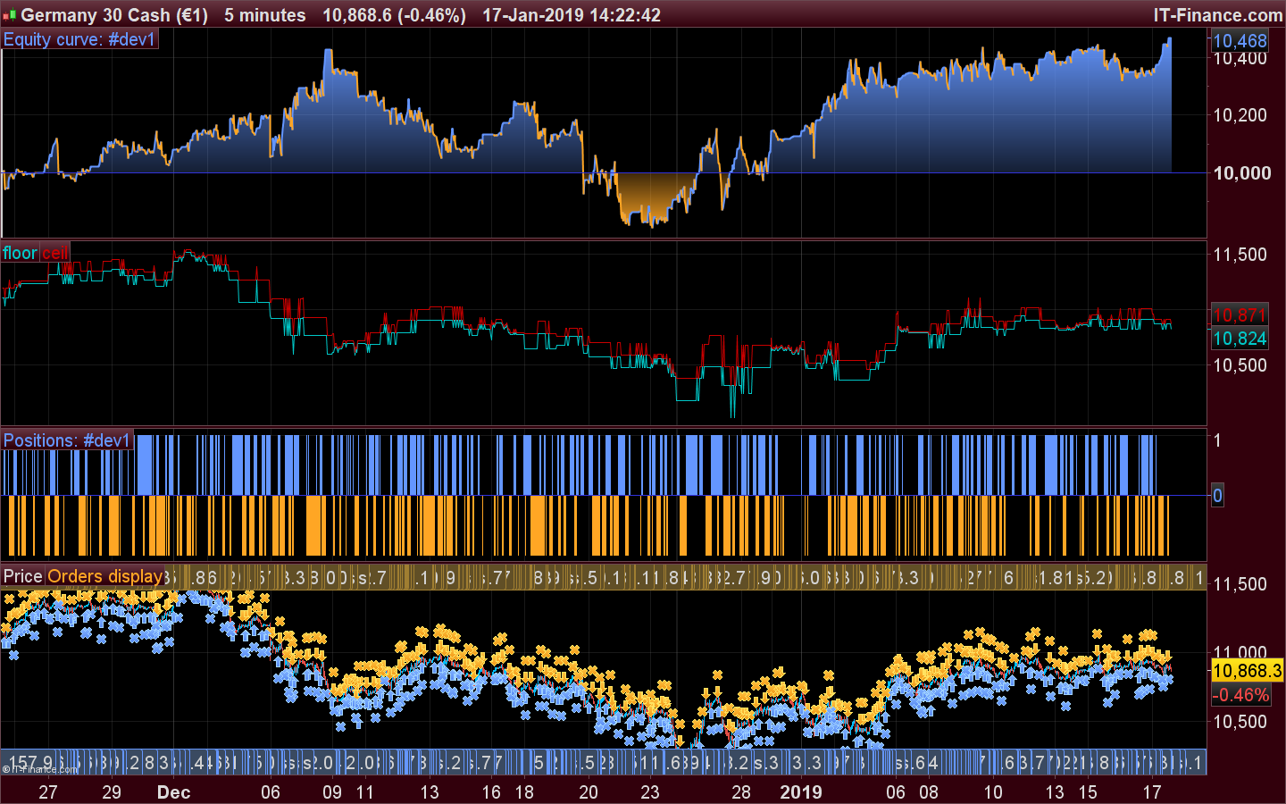This screenshot has height=804, width=1286.
Task: Click the 11,500 label in the floor/ceil panel
Action: pos(1240,255)
